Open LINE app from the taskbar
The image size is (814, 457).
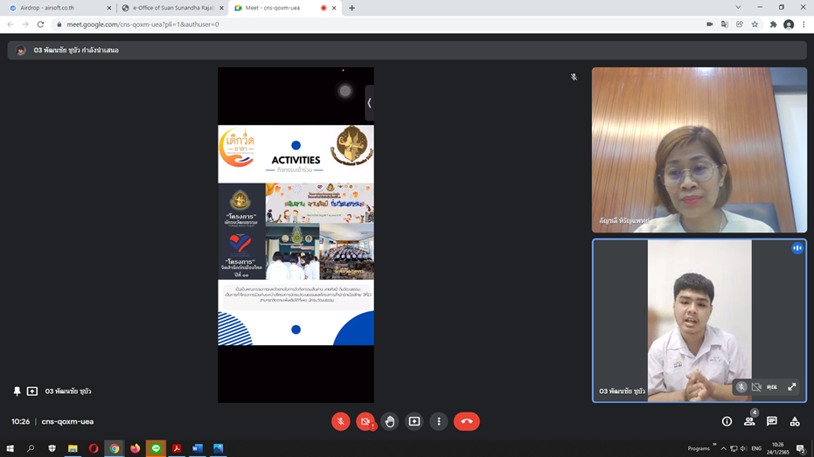pos(156,448)
